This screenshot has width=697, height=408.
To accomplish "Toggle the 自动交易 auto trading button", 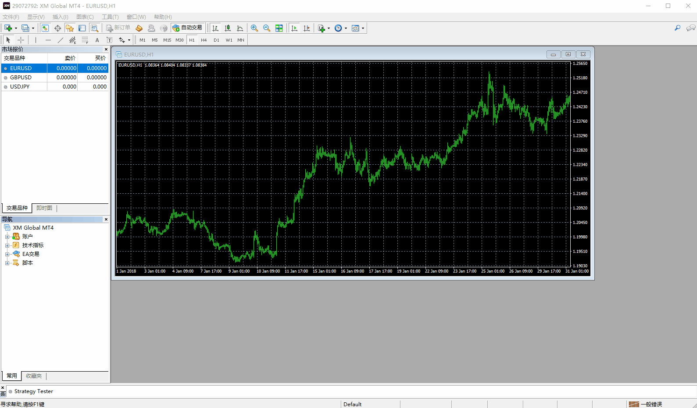I will (x=188, y=28).
